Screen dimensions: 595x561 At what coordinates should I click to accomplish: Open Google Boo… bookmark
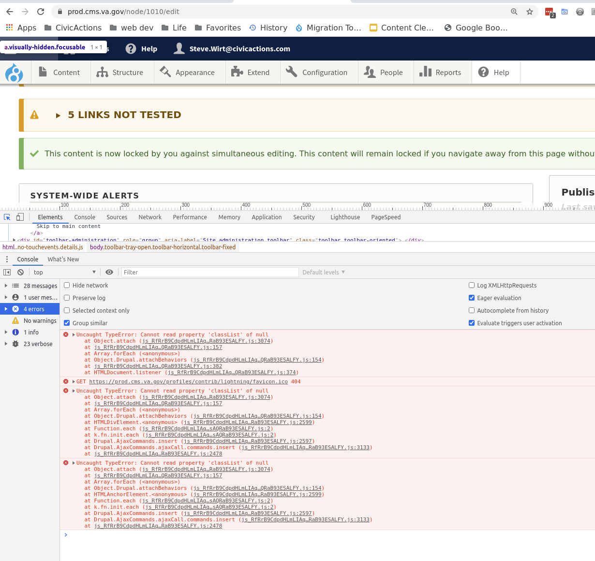476,28
